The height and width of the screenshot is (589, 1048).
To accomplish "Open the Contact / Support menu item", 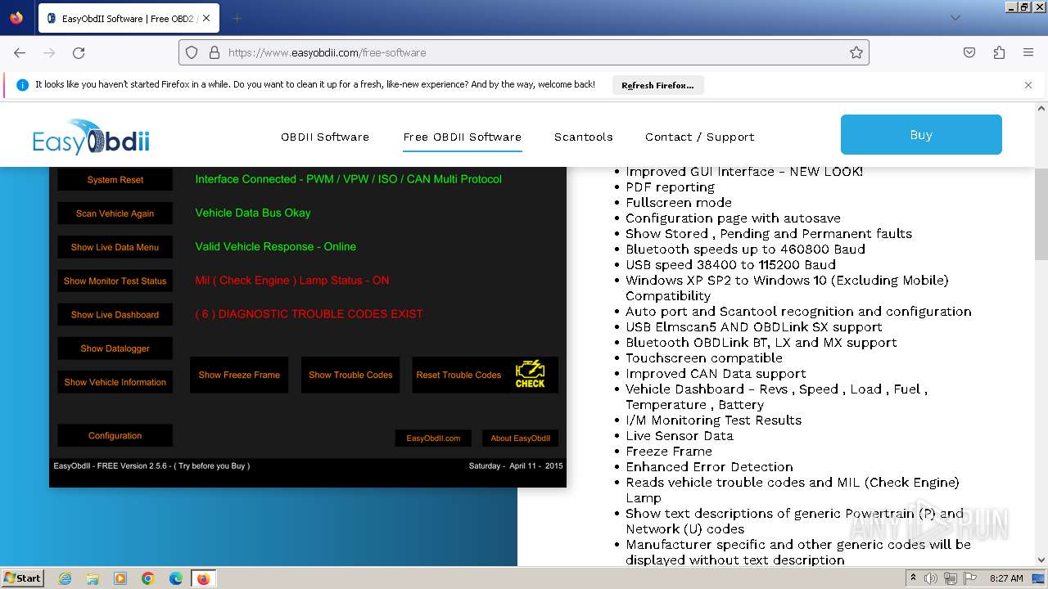I will 700,137.
